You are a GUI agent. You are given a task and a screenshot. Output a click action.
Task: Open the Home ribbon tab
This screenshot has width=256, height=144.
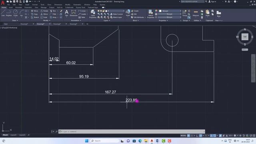click(x=4, y=8)
